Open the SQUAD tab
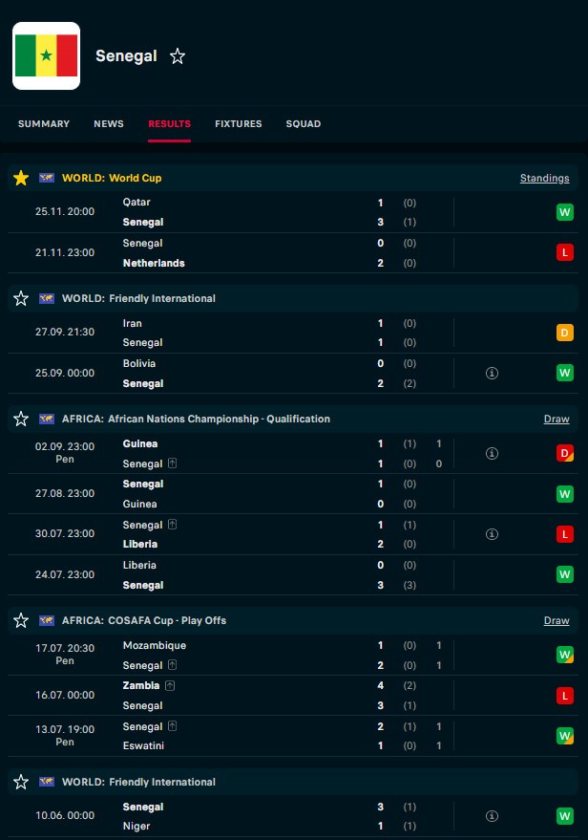Screen dimensions: 588x840 click(303, 123)
